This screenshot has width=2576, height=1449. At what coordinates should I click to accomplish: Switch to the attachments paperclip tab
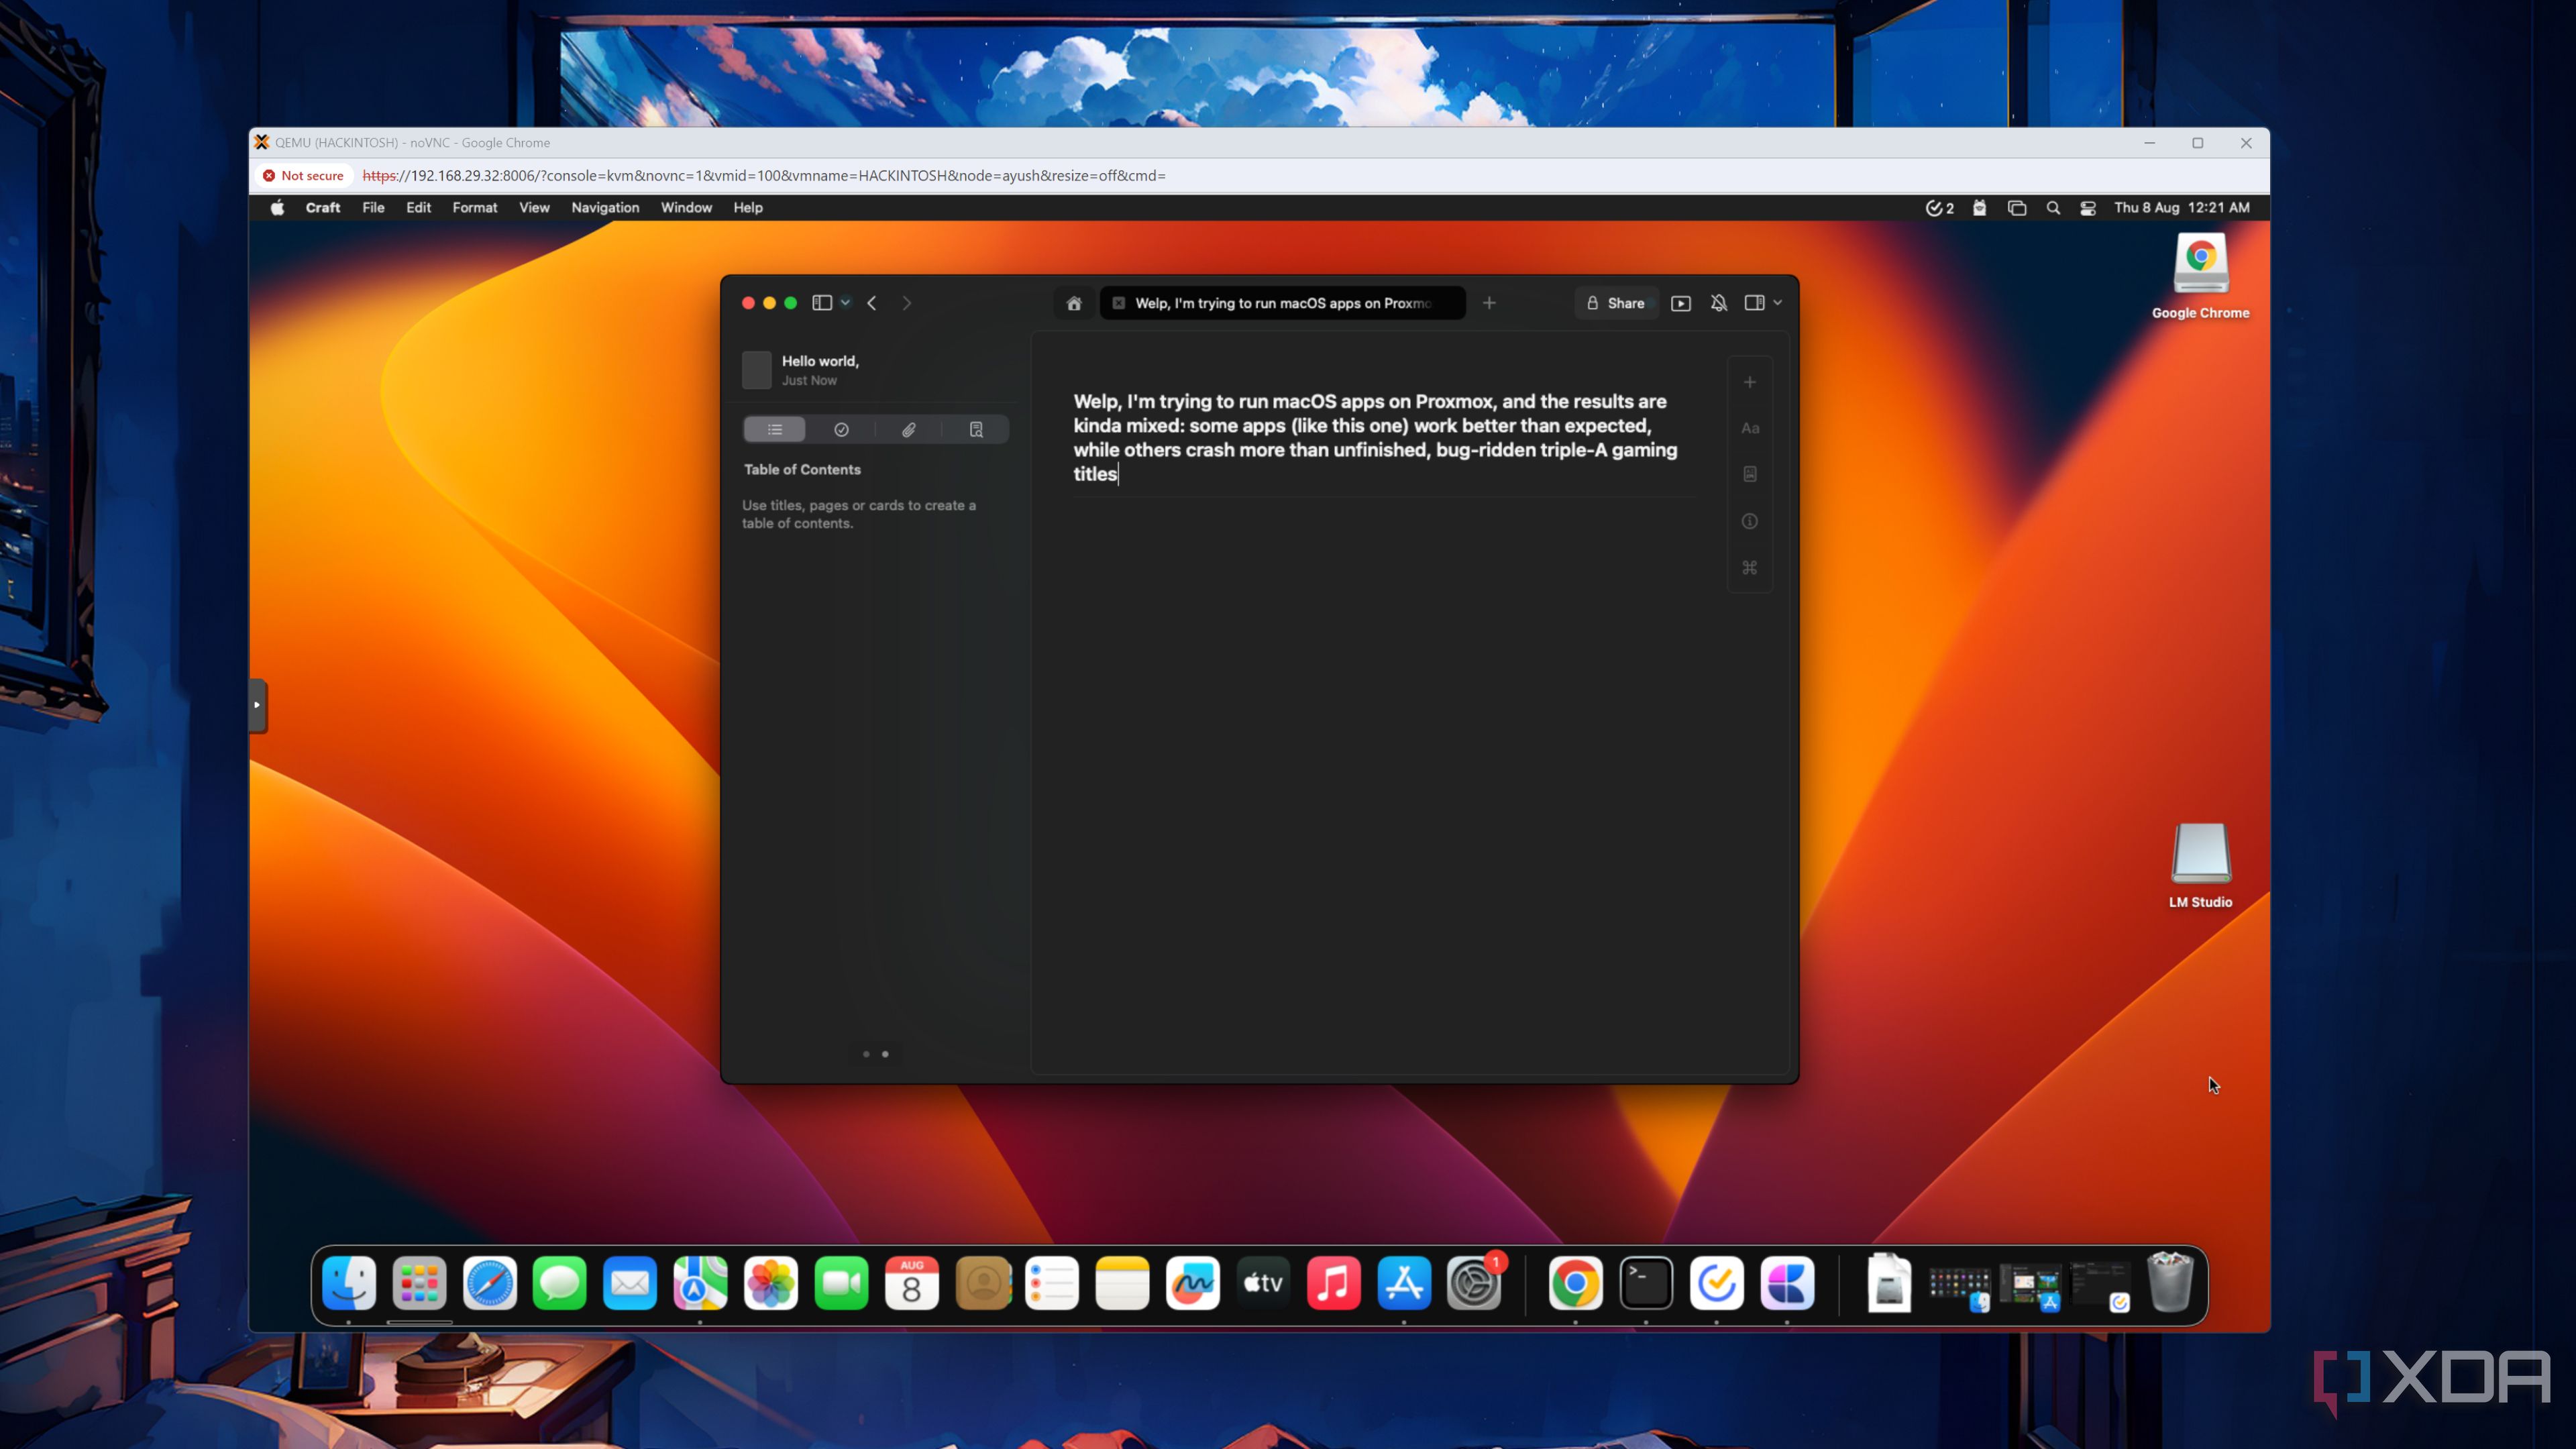[909, 430]
